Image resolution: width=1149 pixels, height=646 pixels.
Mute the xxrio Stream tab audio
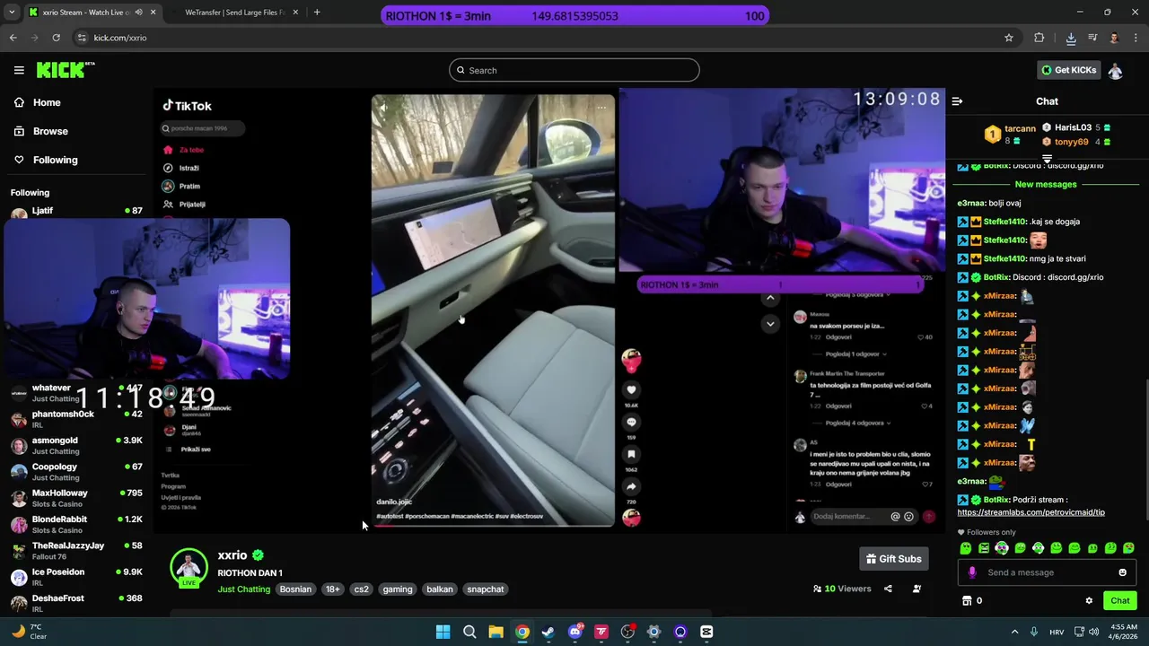[138, 13]
